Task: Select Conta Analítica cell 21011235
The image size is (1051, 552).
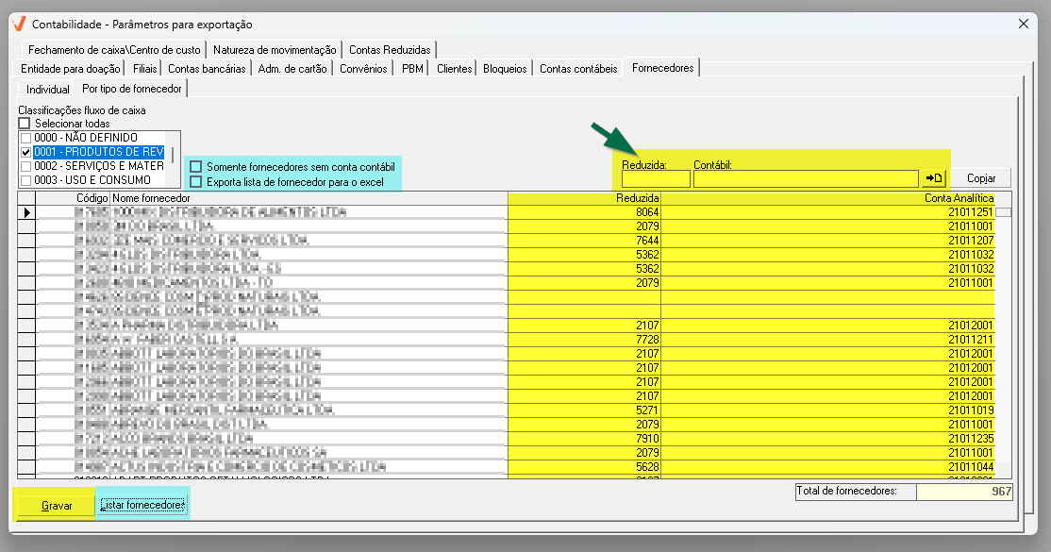Action: (x=827, y=439)
